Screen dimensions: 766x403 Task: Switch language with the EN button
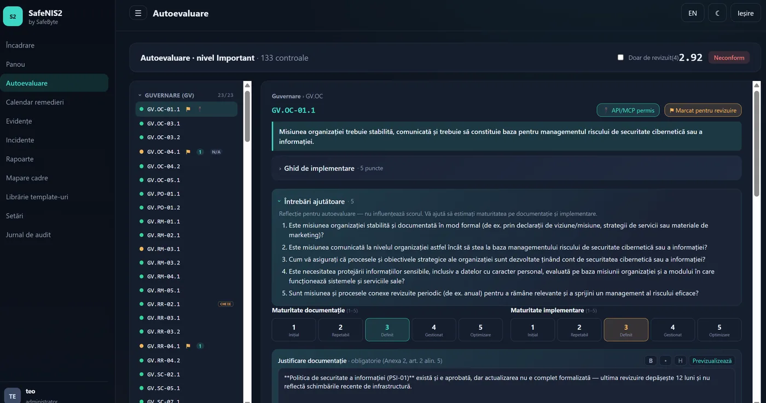pos(693,13)
